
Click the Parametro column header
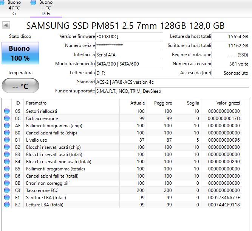72,103
